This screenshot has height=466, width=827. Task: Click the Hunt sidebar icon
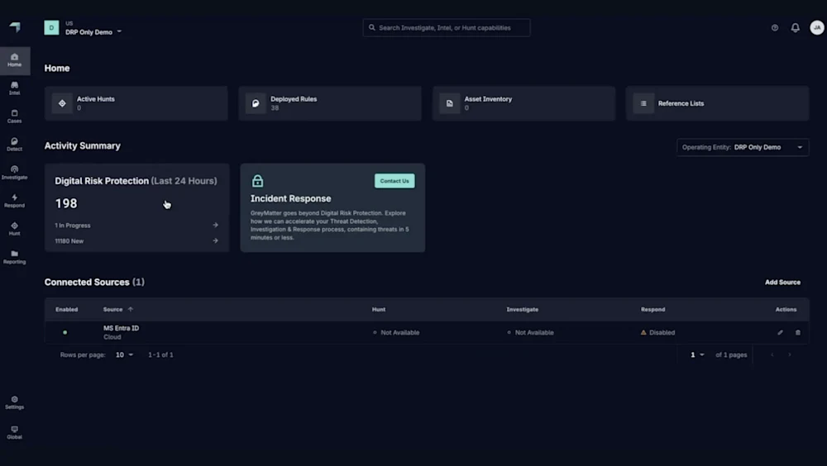tap(14, 228)
